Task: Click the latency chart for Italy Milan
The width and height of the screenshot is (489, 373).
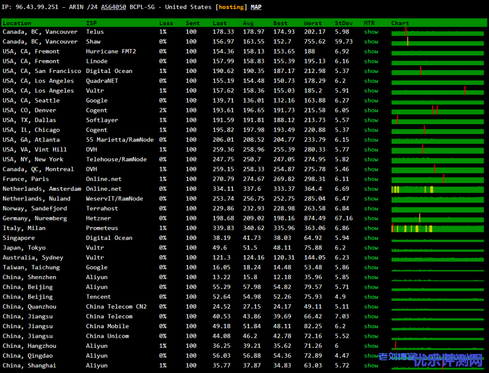Action: click(438, 228)
